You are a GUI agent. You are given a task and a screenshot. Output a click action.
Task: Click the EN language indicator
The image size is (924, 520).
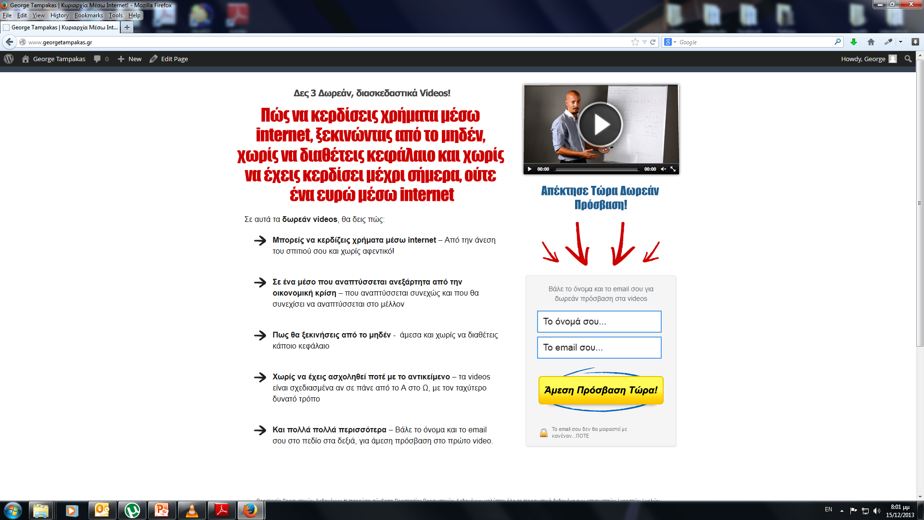[x=828, y=509]
